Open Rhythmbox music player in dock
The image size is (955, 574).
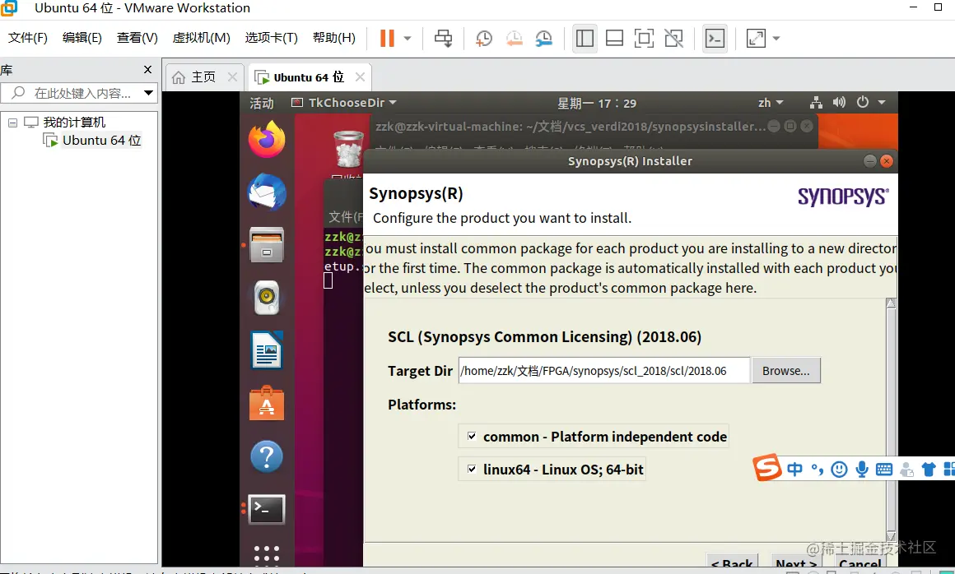(267, 298)
